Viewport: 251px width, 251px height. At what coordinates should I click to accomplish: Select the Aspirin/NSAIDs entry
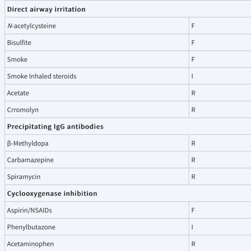(29, 210)
